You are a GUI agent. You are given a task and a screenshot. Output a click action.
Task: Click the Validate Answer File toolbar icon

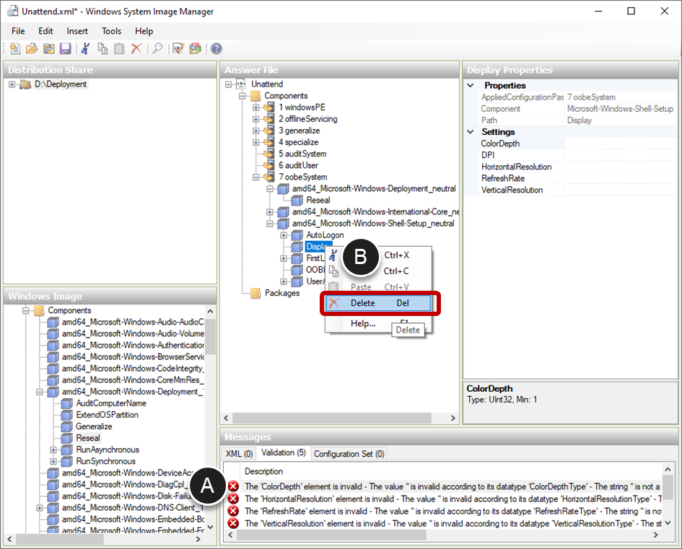click(x=178, y=49)
